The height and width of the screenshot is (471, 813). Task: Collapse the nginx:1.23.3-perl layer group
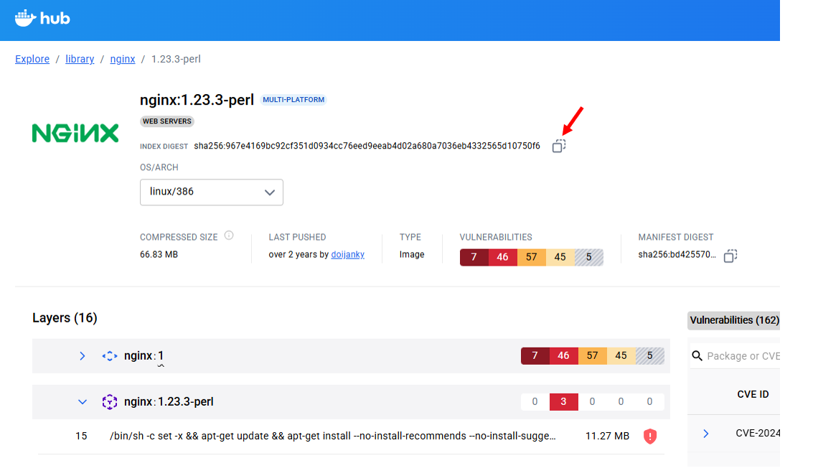pyautogui.click(x=82, y=402)
